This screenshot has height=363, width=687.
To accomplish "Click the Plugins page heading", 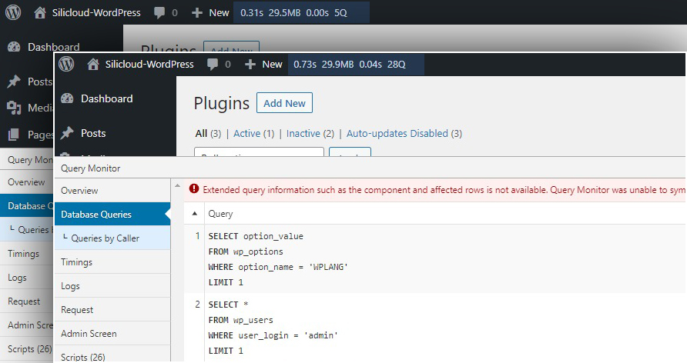I will [x=222, y=104].
